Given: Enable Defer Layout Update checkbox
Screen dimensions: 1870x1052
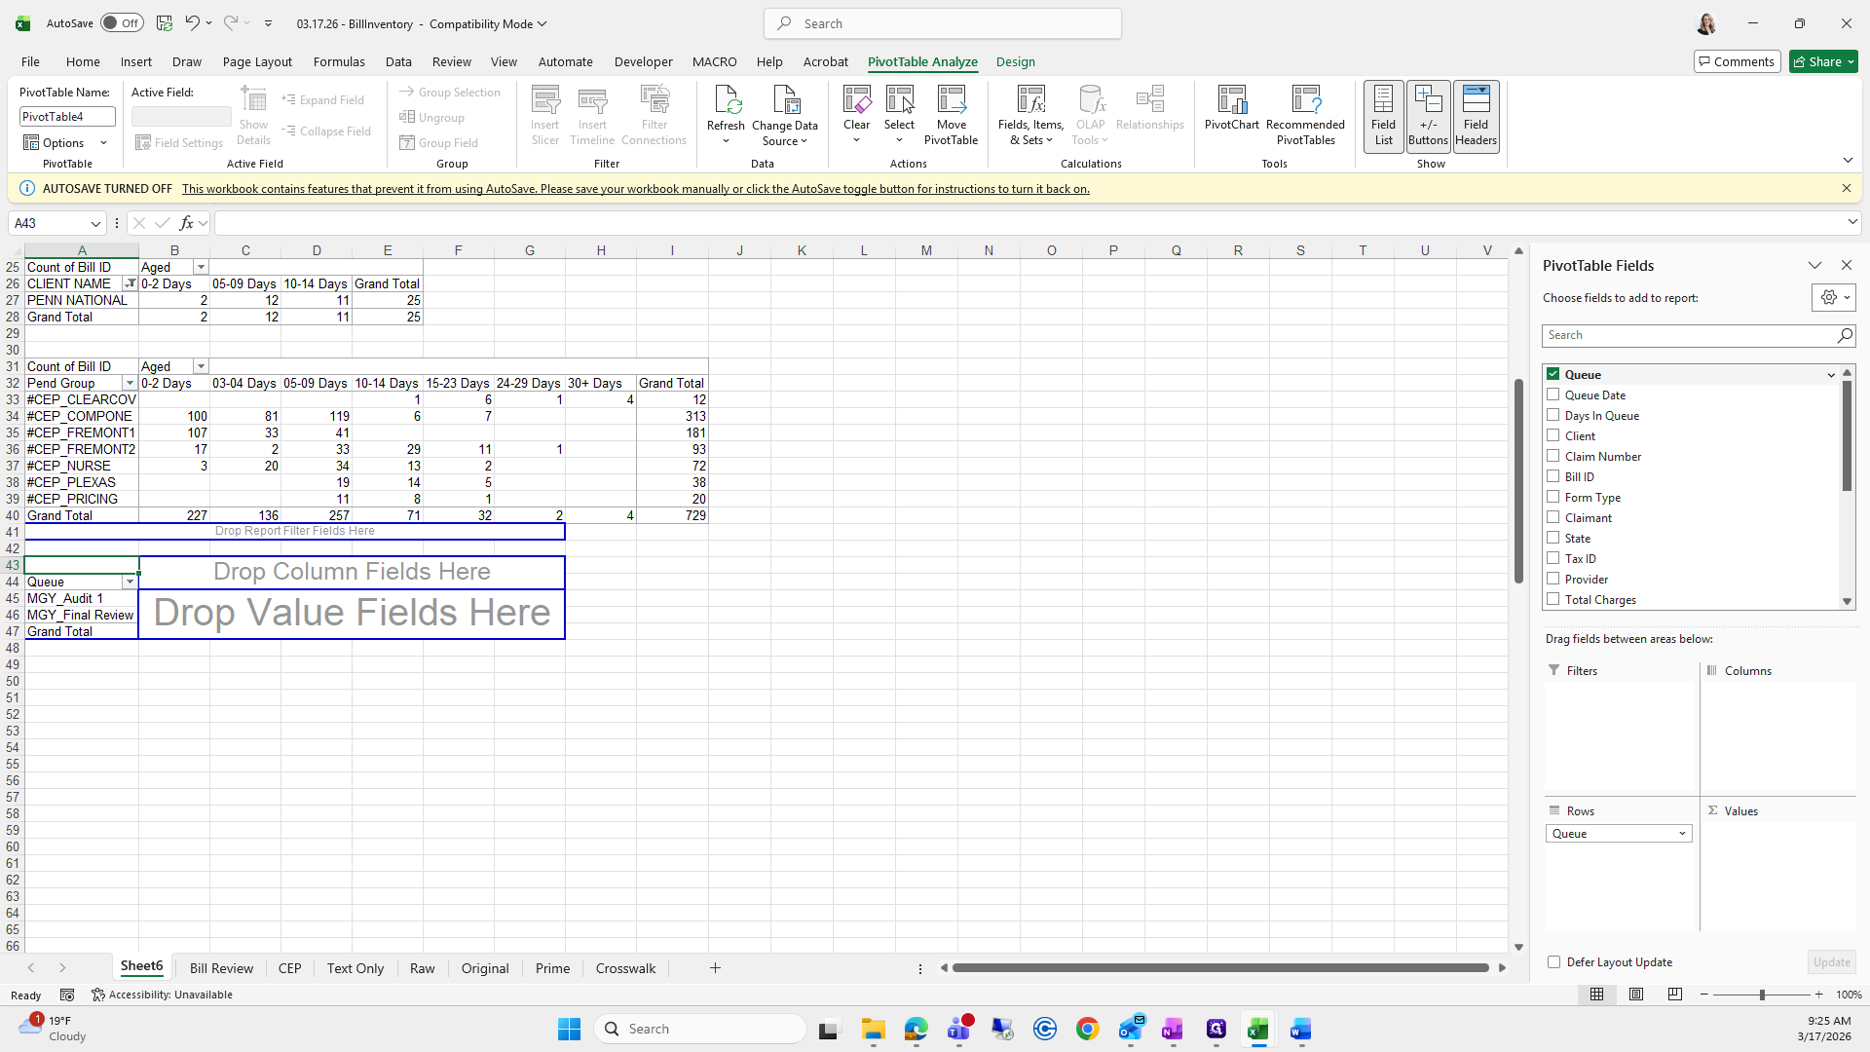Looking at the screenshot, I should point(1554,962).
